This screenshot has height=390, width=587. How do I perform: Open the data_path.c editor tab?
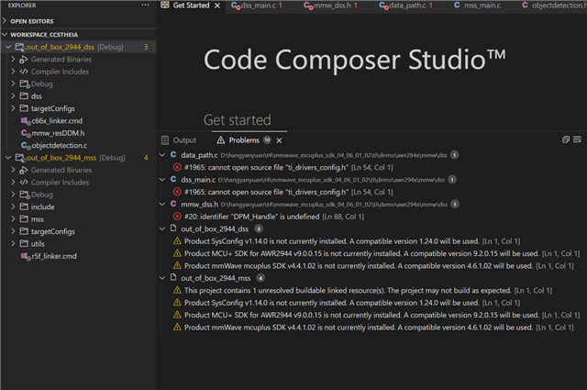pos(405,6)
